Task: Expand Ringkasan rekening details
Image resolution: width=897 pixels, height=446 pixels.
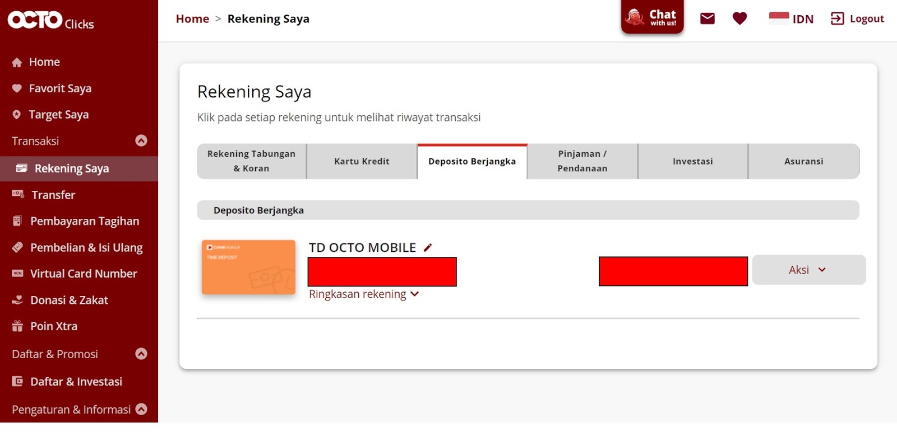Action: (x=364, y=294)
